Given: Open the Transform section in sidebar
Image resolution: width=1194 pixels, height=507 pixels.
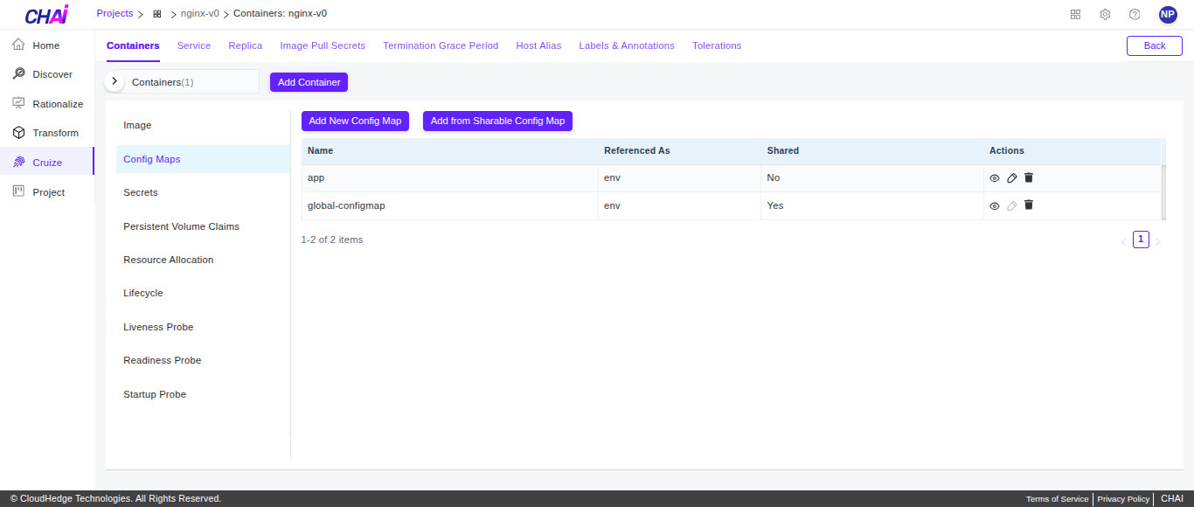Looking at the screenshot, I should tap(53, 132).
